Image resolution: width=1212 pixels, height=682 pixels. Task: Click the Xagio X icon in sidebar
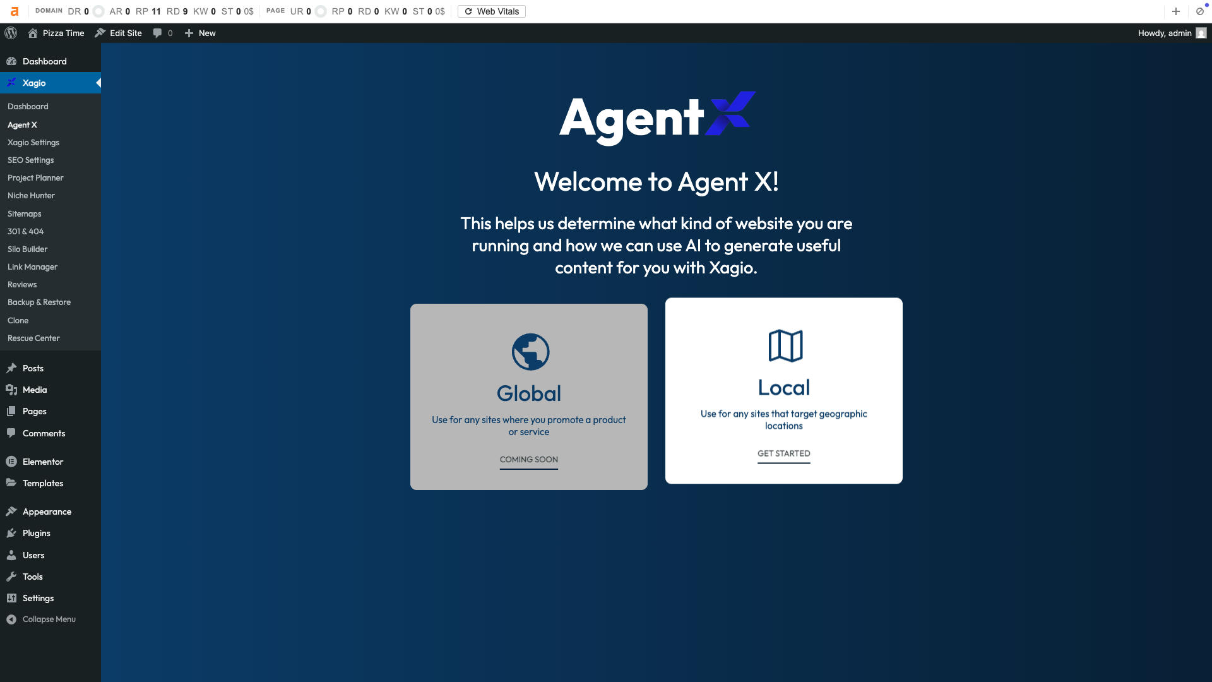pyautogui.click(x=11, y=83)
